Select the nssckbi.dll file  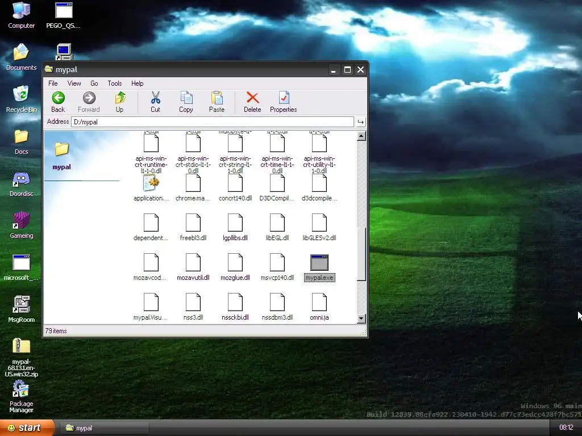tap(235, 307)
